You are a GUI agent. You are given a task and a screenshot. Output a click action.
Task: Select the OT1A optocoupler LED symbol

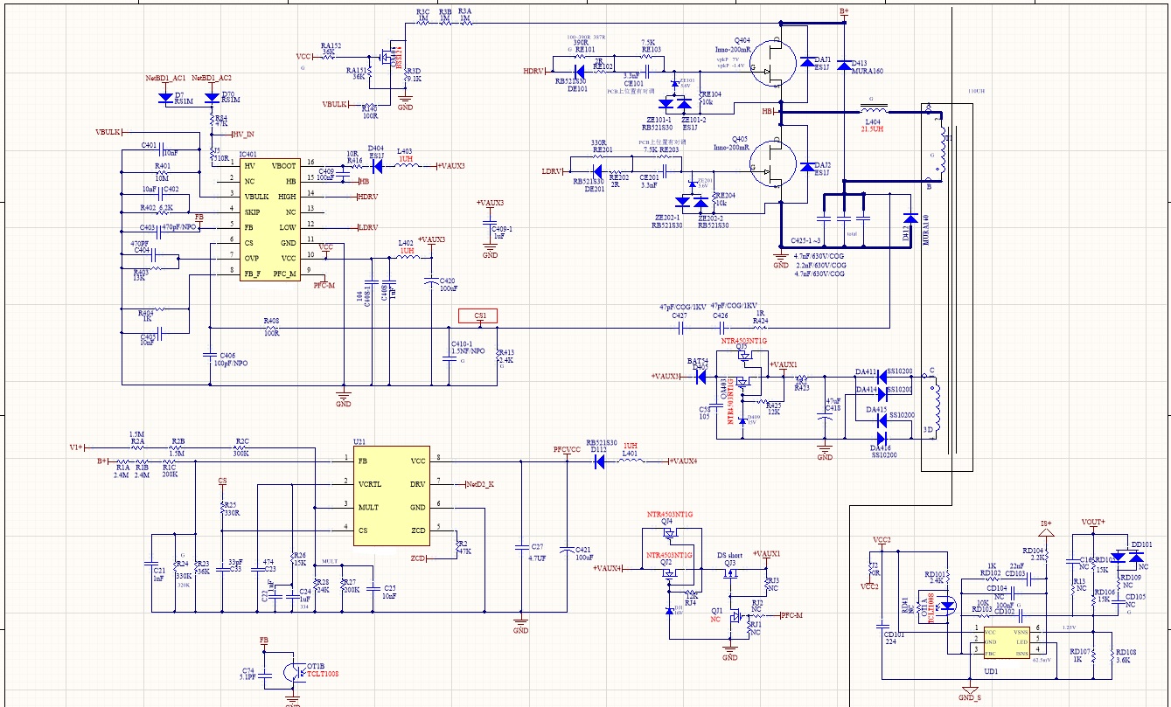click(x=947, y=606)
